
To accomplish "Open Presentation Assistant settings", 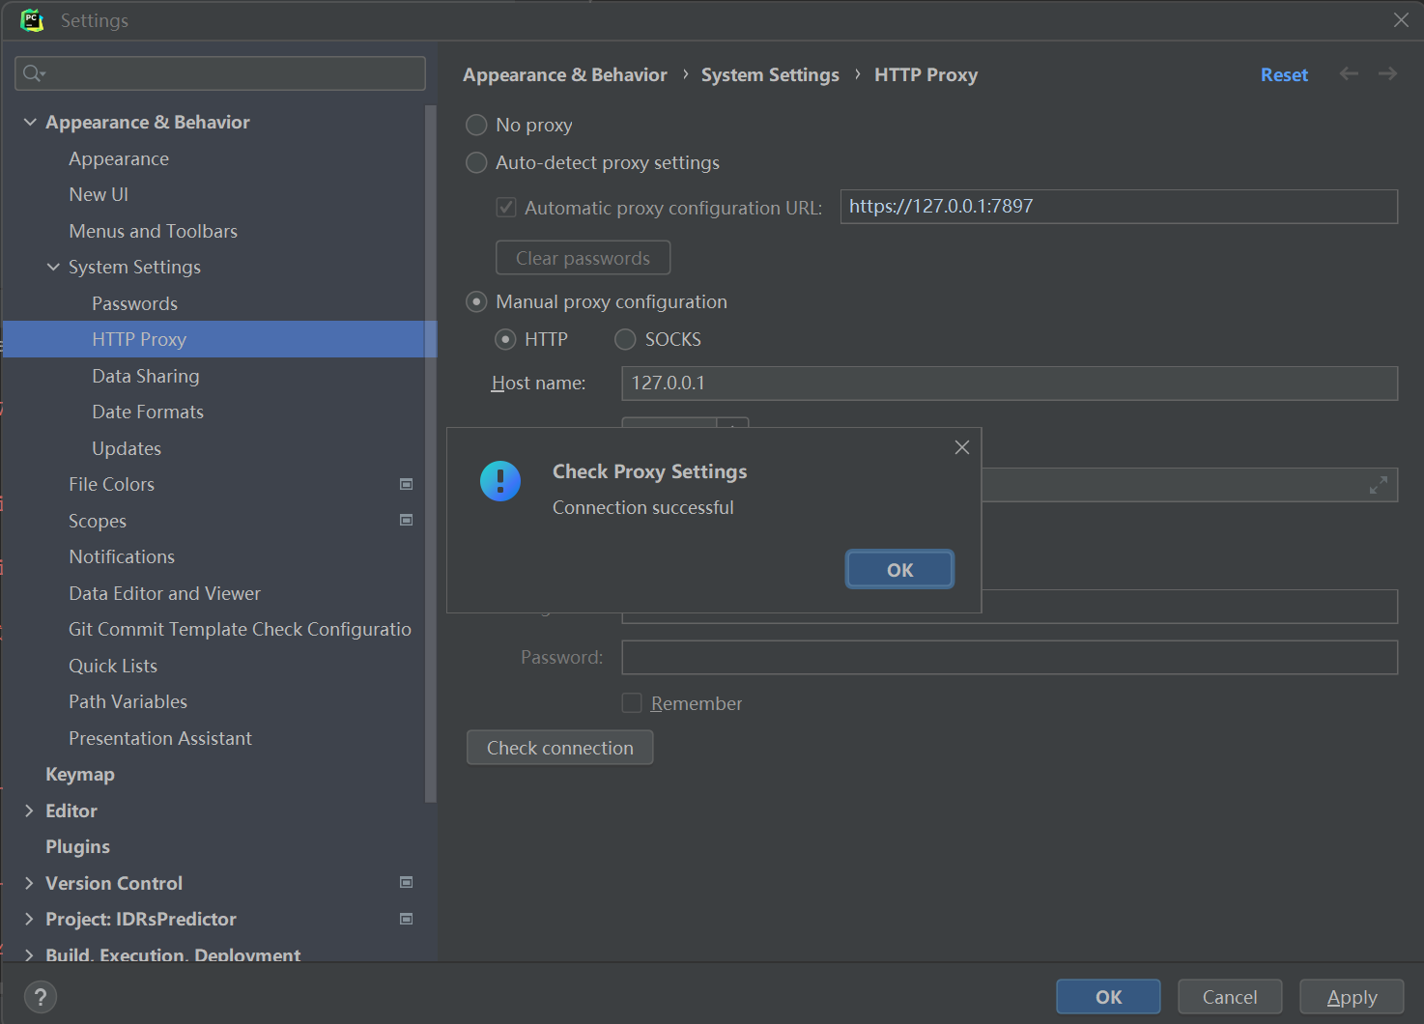I will 160,738.
